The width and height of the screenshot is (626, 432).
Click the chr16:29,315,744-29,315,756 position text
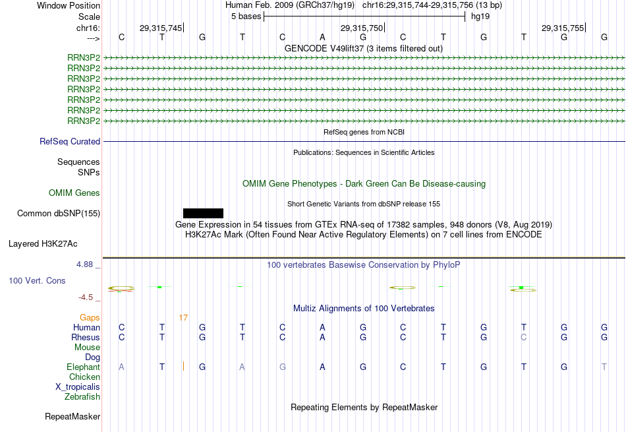432,5
